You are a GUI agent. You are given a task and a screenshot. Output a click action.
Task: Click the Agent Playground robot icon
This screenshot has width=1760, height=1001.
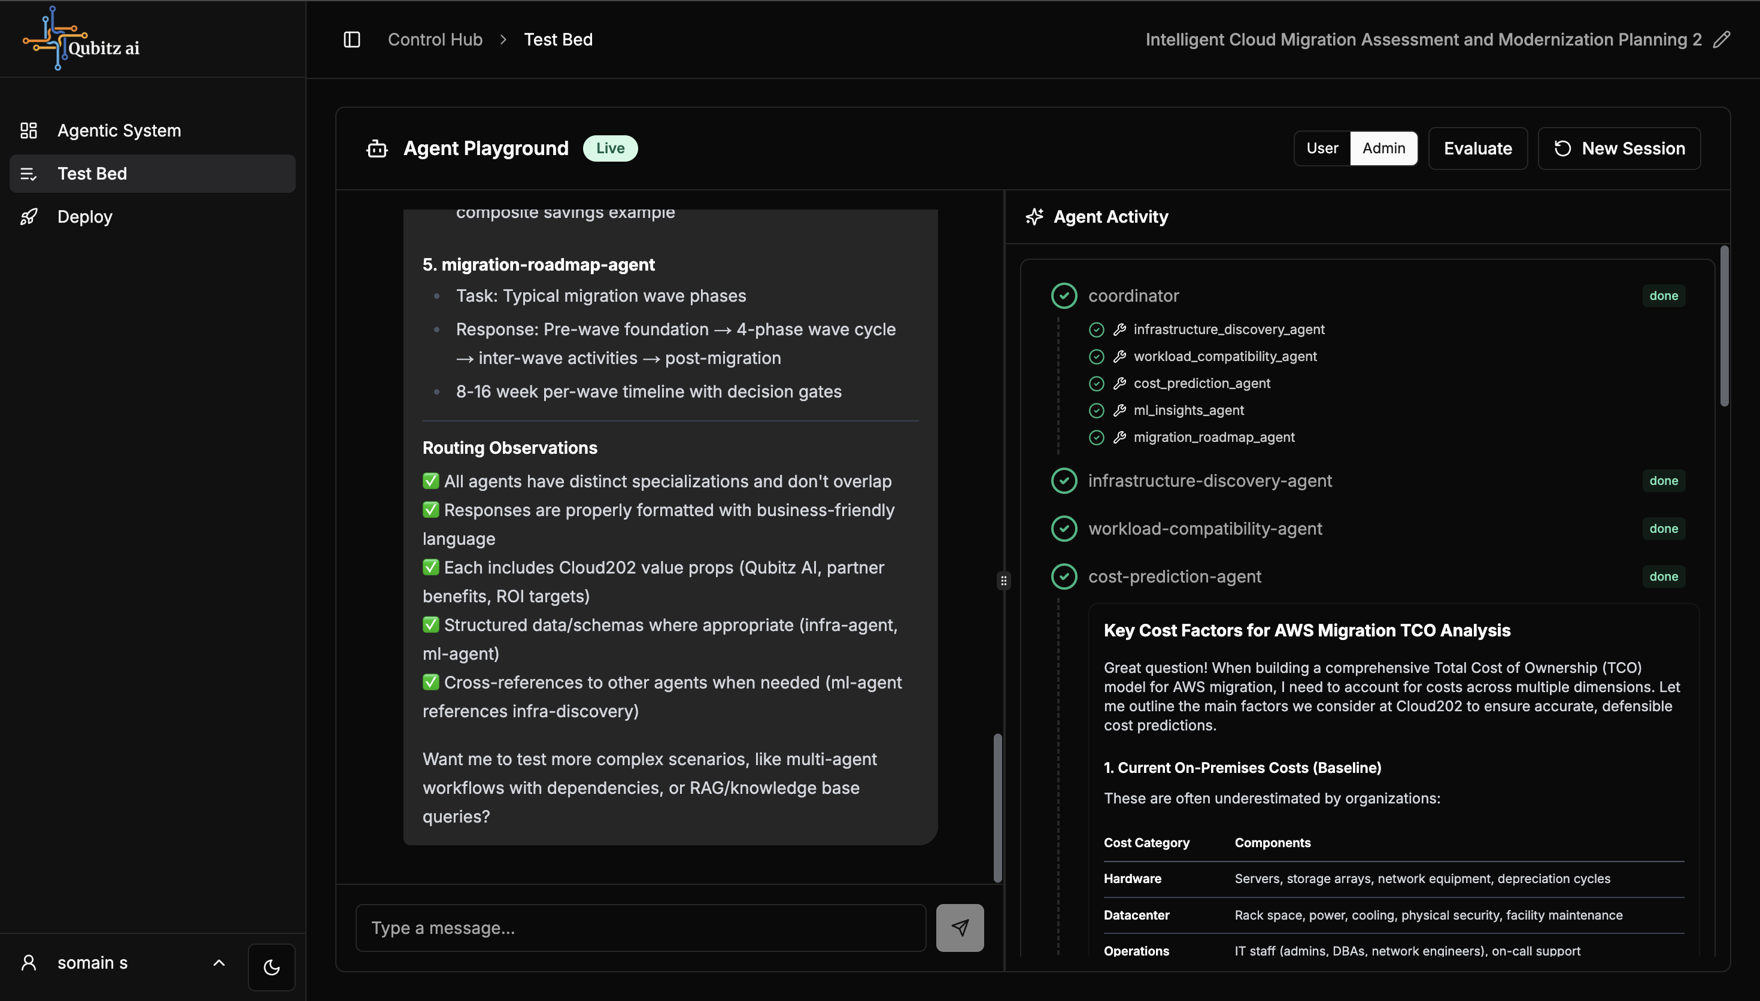[x=377, y=148]
